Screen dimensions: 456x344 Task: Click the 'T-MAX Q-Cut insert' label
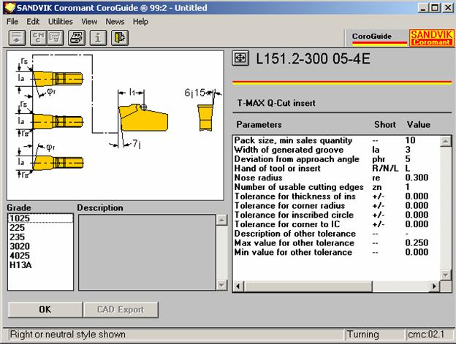tap(276, 103)
